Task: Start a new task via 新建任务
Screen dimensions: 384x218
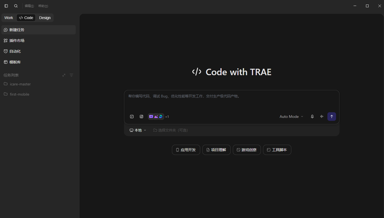Action: (39, 30)
